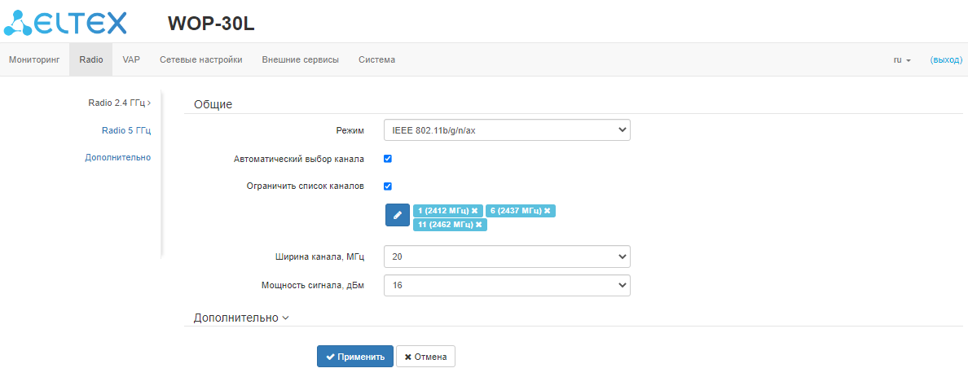Click the Отмена button
The height and width of the screenshot is (377, 968).
(425, 357)
